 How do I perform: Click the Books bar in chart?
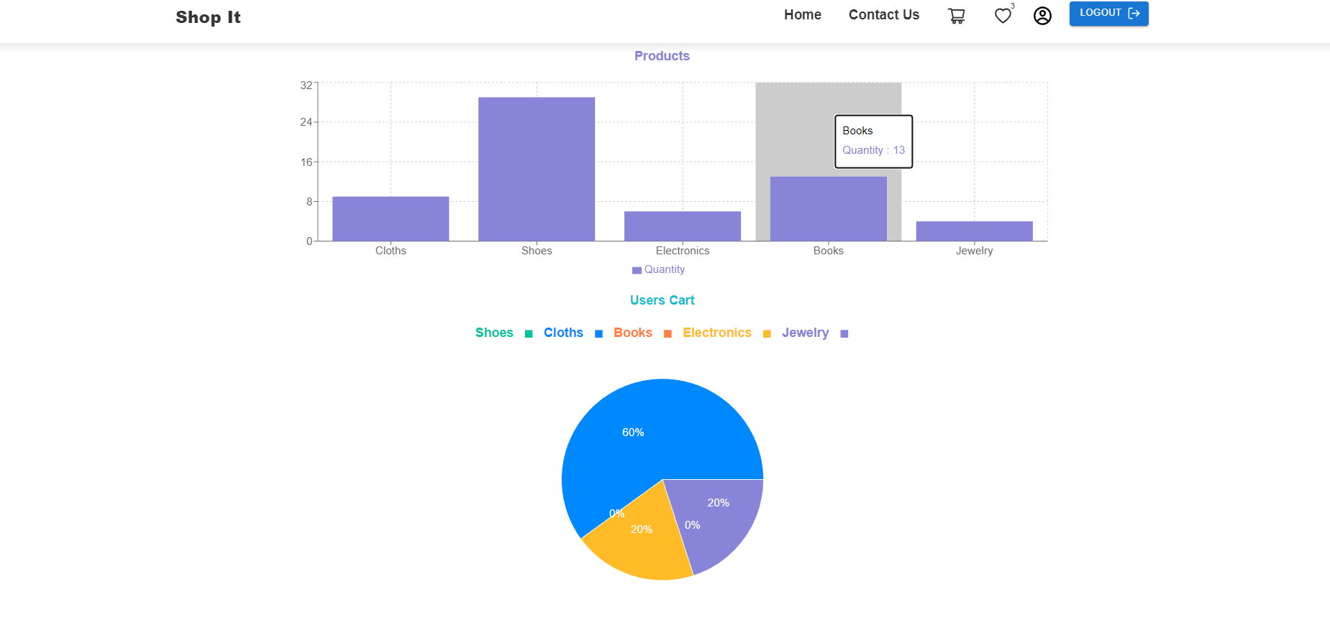point(828,209)
